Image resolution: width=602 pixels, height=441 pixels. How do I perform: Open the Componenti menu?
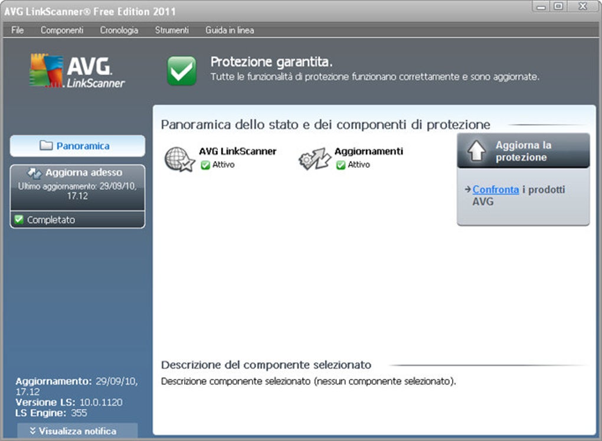(x=61, y=30)
